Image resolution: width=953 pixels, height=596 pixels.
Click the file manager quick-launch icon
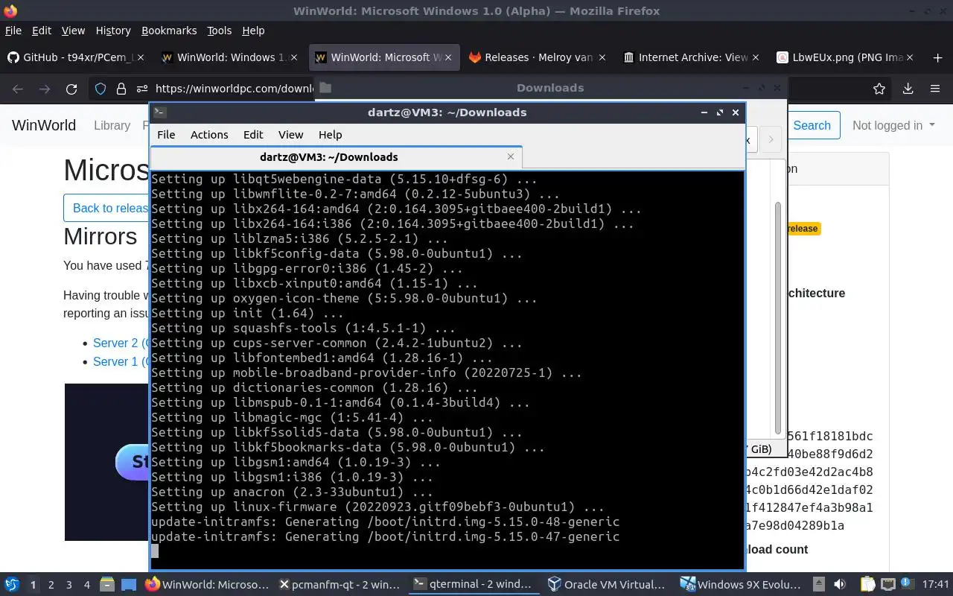click(x=106, y=585)
